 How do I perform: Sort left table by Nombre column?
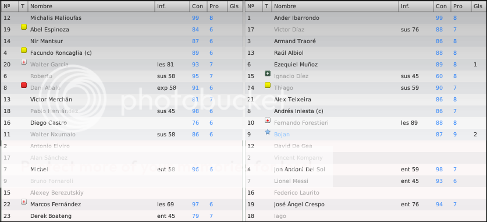(x=91, y=6)
